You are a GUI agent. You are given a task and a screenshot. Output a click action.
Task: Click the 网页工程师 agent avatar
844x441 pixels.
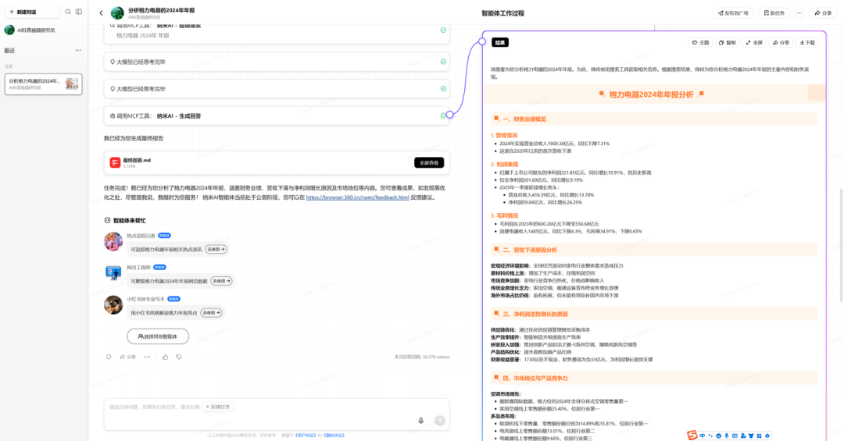[113, 273]
